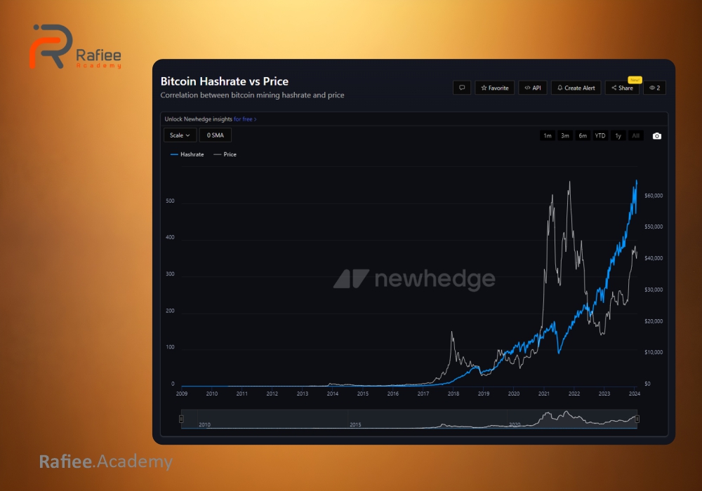Click the 'for free' link
Viewport: 702px width, 491px height.
point(245,119)
